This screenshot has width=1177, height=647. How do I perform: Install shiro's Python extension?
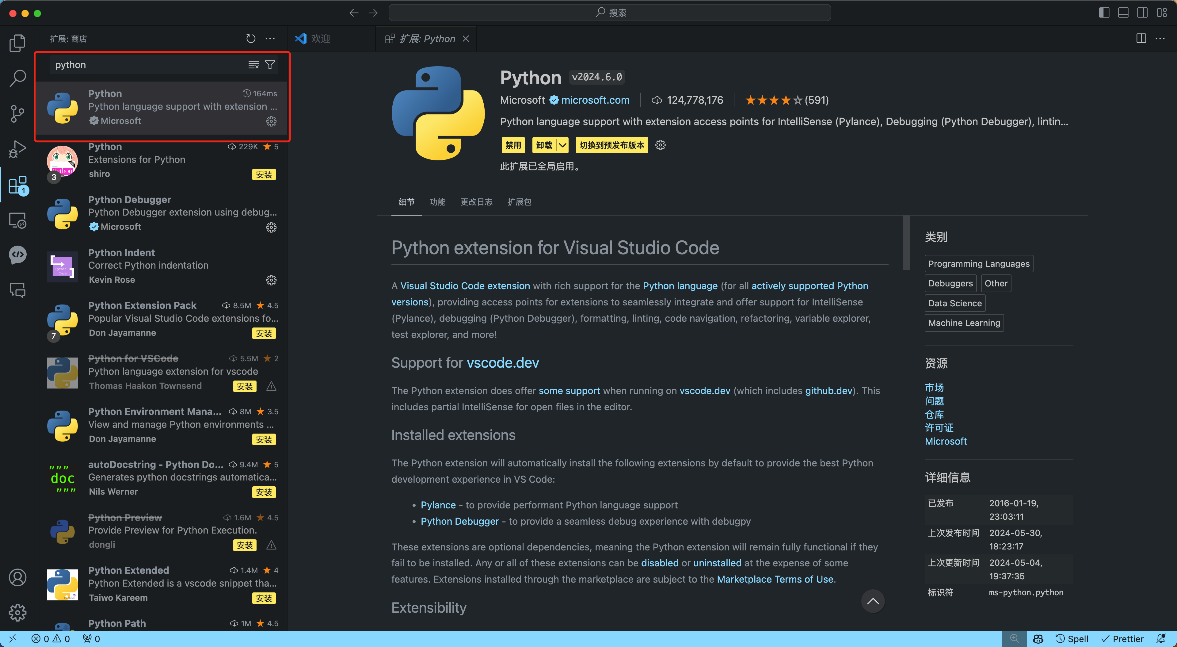[264, 174]
